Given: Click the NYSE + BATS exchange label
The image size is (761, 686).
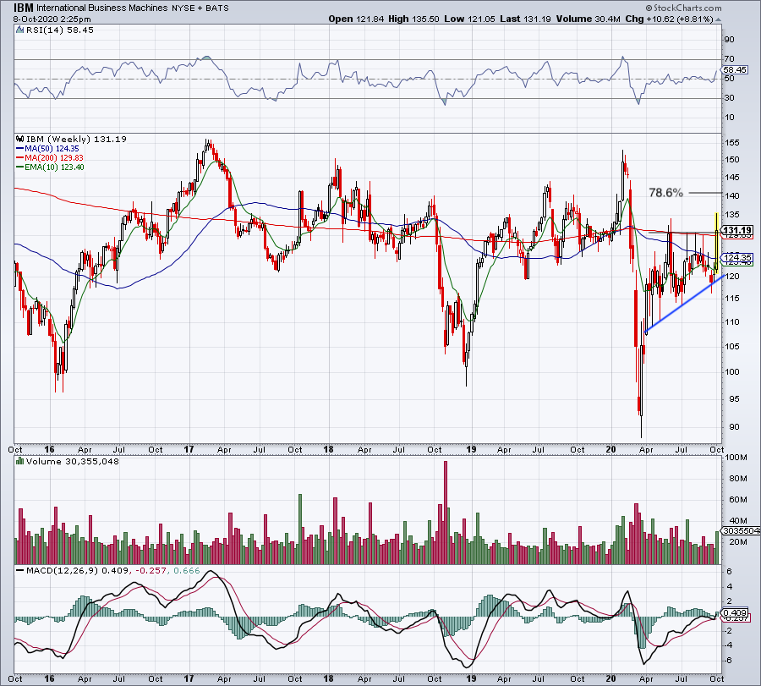Looking at the screenshot, I should [x=200, y=8].
